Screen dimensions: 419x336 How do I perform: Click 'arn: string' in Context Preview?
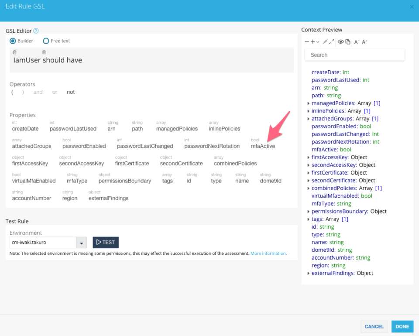(325, 88)
